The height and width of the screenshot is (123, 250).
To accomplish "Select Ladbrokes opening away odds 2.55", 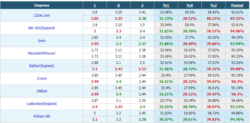I will point(142,101).
